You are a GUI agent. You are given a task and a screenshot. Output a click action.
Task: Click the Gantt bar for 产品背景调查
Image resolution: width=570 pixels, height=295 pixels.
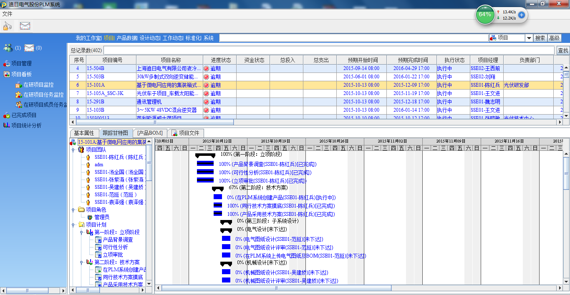click(x=205, y=164)
